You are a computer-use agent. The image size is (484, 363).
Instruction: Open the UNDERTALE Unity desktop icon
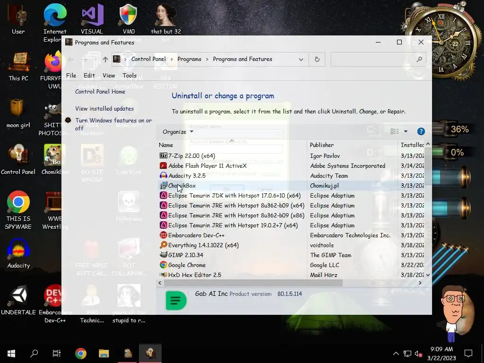18,300
